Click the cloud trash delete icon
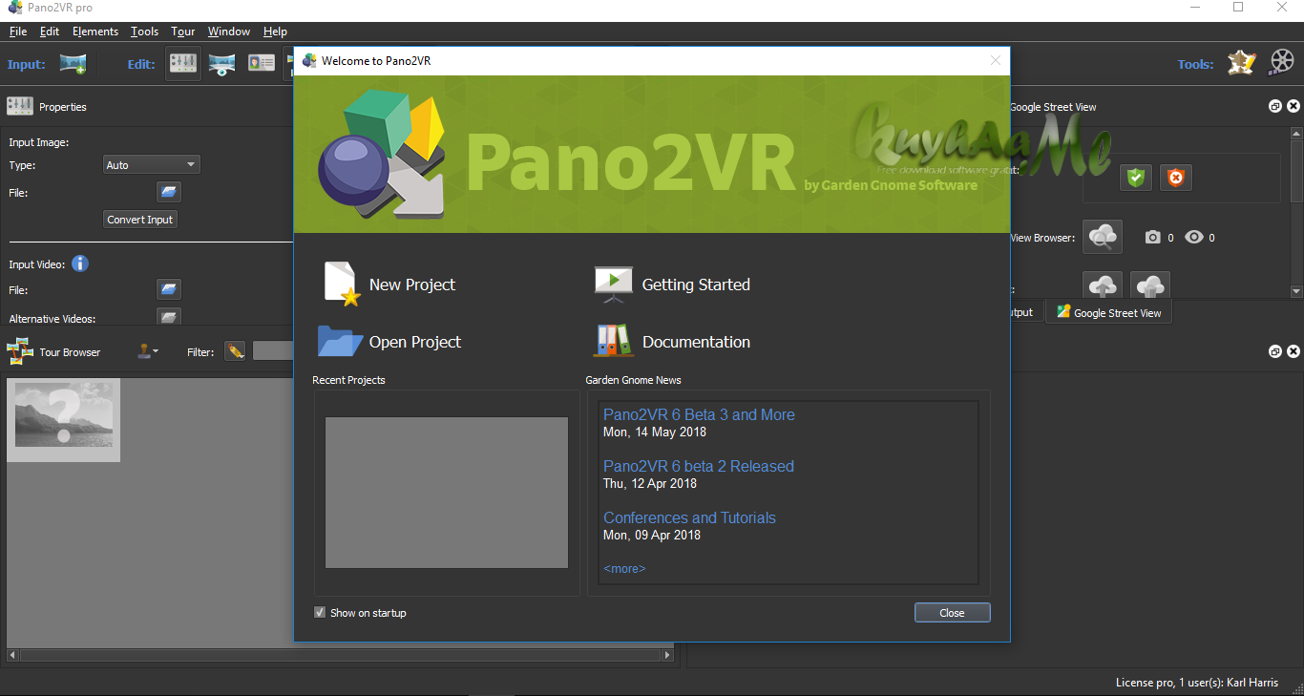1304x696 pixels. point(1150,285)
